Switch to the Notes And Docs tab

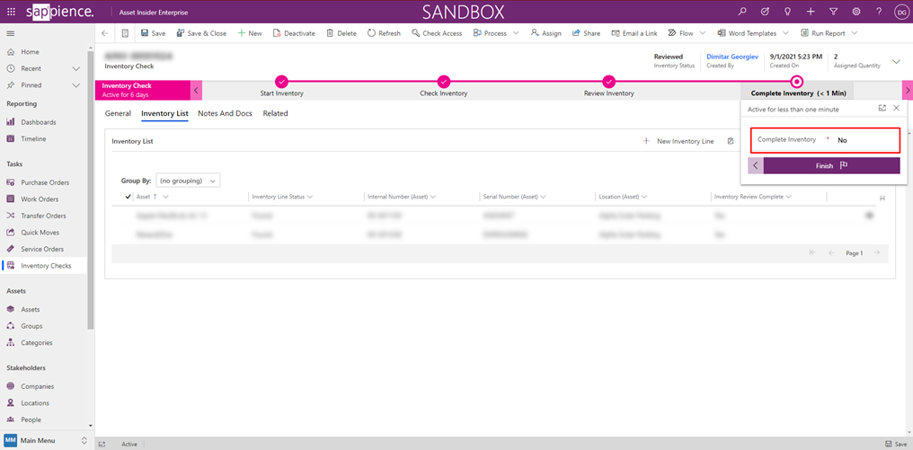point(225,114)
